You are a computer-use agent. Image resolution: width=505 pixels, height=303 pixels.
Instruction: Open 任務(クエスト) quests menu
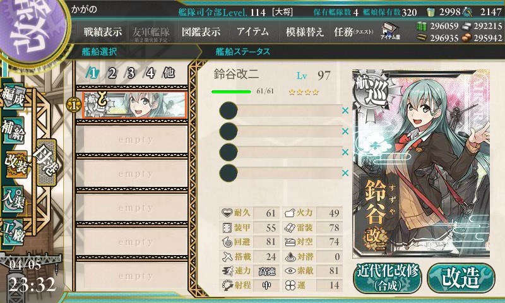coord(353,32)
